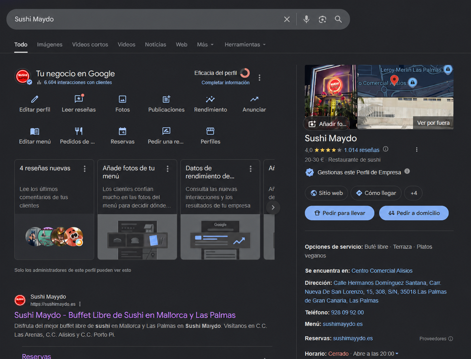Image resolution: width=471 pixels, height=359 pixels.
Task: Open the Datos de rendimiento card illustration
Action: (x=220, y=237)
